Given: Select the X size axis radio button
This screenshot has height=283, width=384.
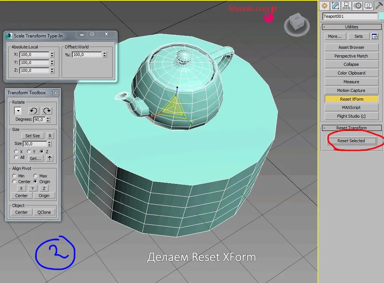Looking at the screenshot, I should 16,152.
